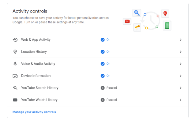The width and height of the screenshot is (196, 121).
Task: Click the Web & App Activity history clock icon
Action: point(15,40)
